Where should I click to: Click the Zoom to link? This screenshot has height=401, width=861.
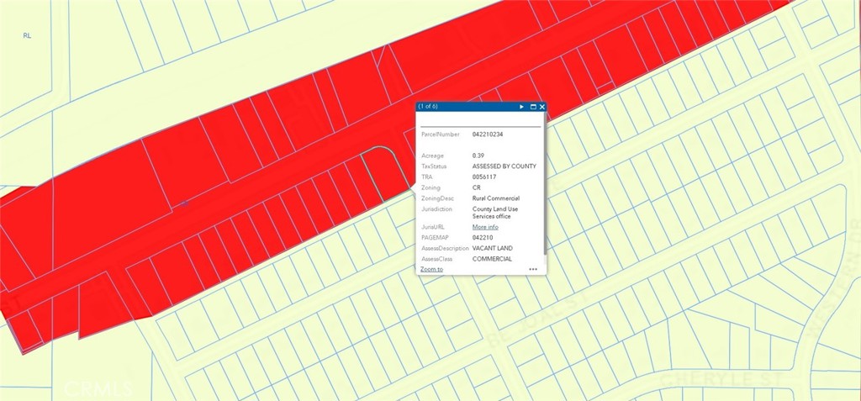coord(431,269)
